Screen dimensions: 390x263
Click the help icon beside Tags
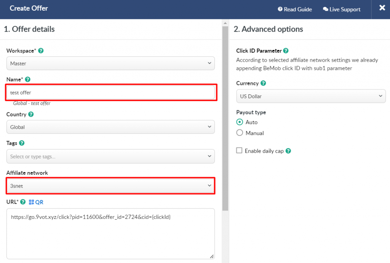point(22,143)
